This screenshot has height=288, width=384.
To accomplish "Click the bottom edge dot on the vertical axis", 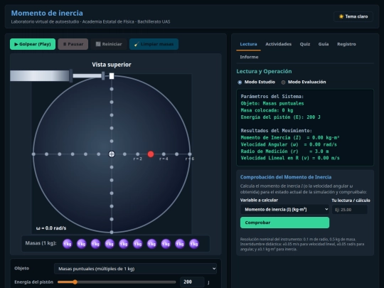I will coord(112,232).
